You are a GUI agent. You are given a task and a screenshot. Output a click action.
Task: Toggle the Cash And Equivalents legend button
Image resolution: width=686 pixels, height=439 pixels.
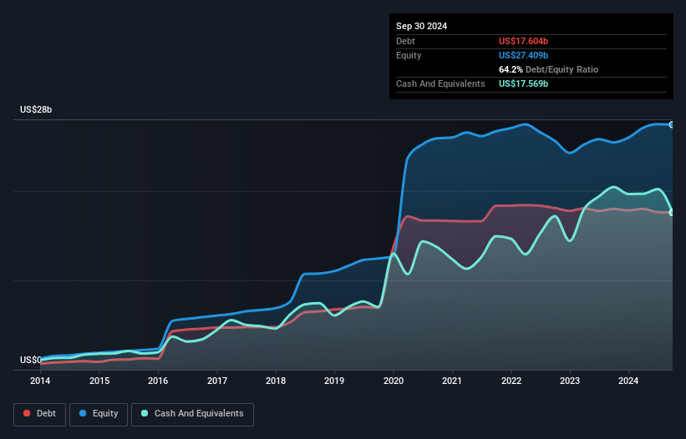click(192, 414)
